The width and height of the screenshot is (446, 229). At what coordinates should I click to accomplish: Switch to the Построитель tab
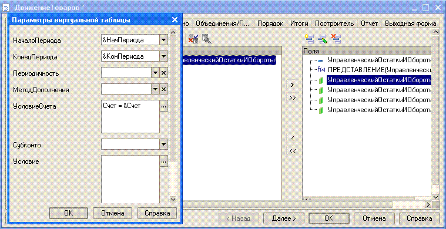point(334,23)
